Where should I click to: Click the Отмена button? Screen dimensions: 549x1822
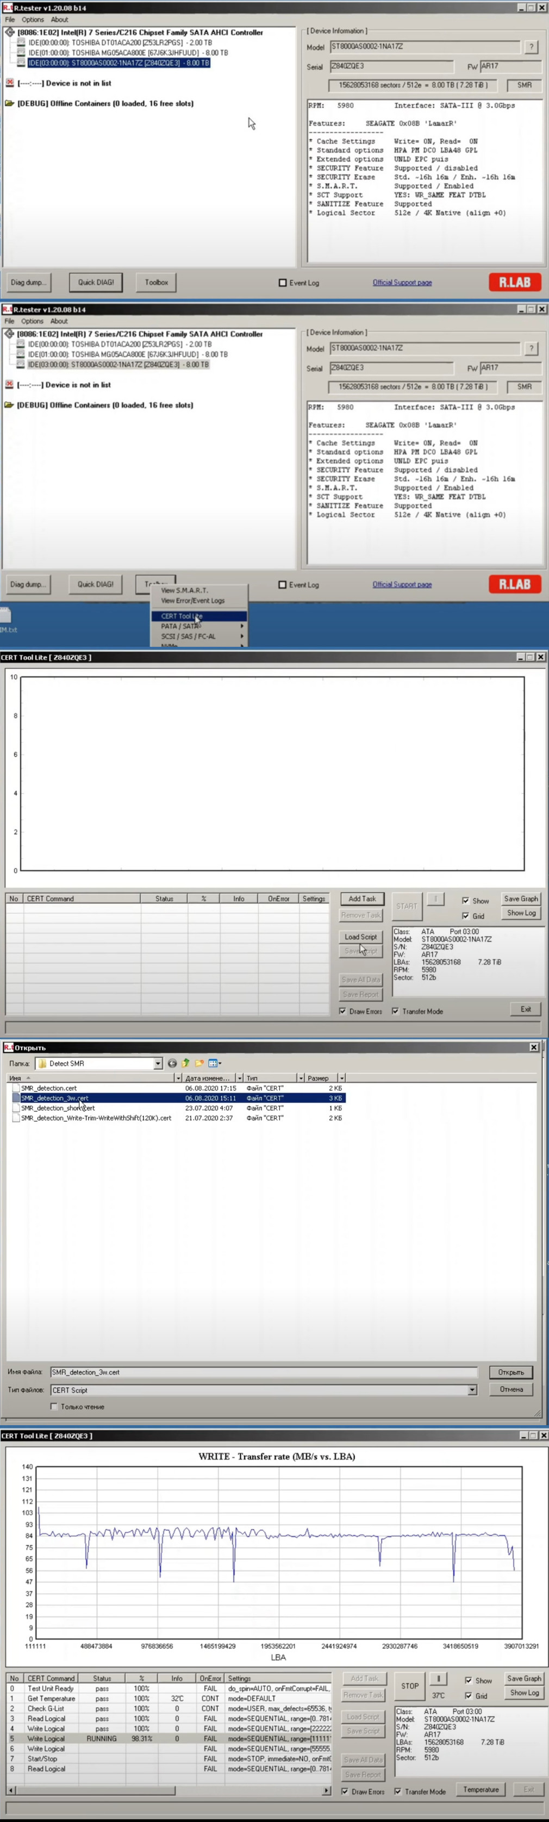click(x=511, y=1390)
